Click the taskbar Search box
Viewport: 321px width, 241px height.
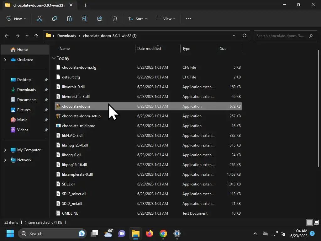(x=52, y=233)
